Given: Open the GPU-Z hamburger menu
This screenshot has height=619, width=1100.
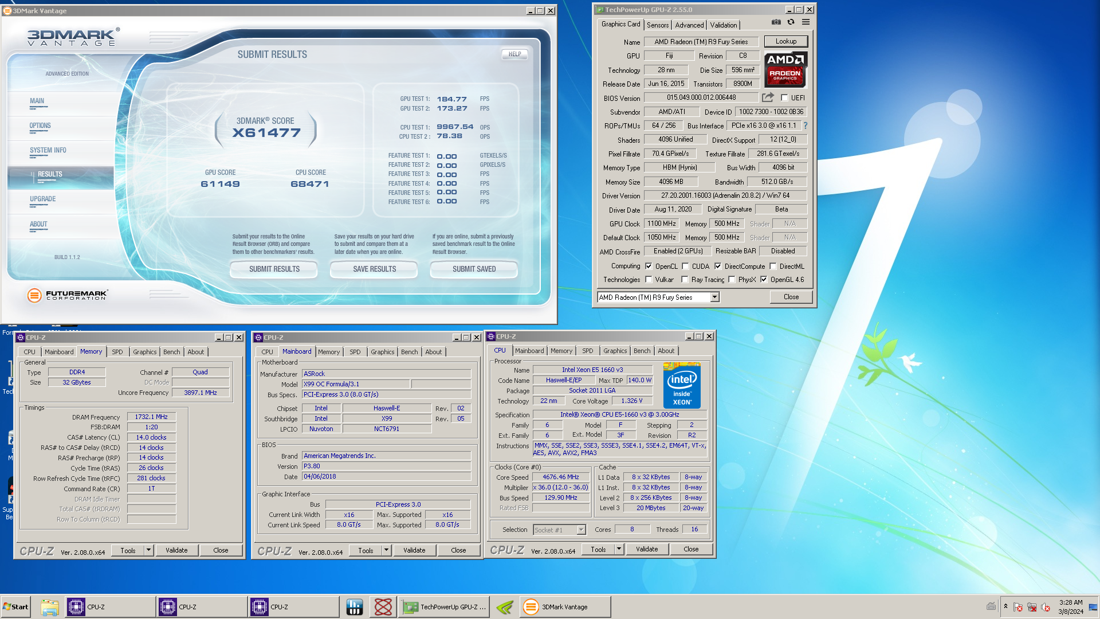Looking at the screenshot, I should click(806, 22).
